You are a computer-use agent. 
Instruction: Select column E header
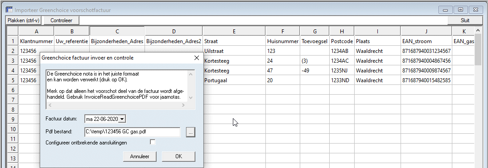pyautogui.click(x=234, y=31)
